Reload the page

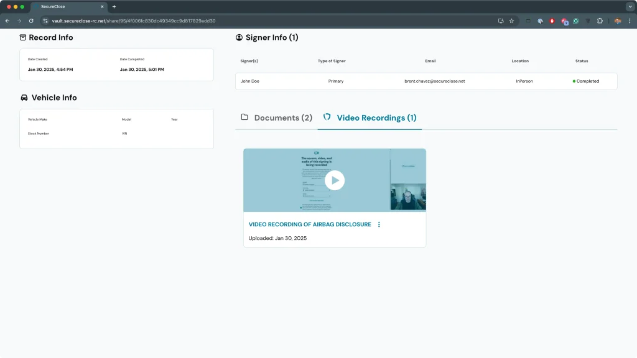pos(31,21)
